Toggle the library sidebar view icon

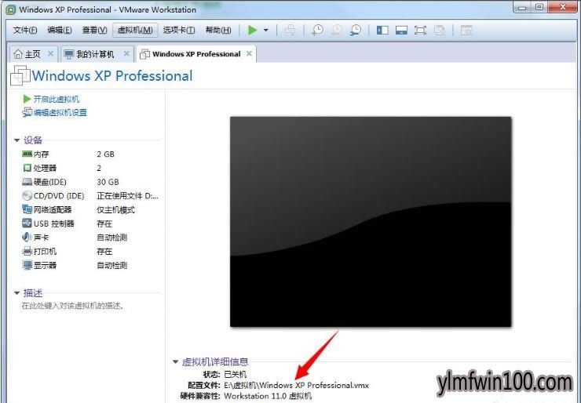coord(382,30)
